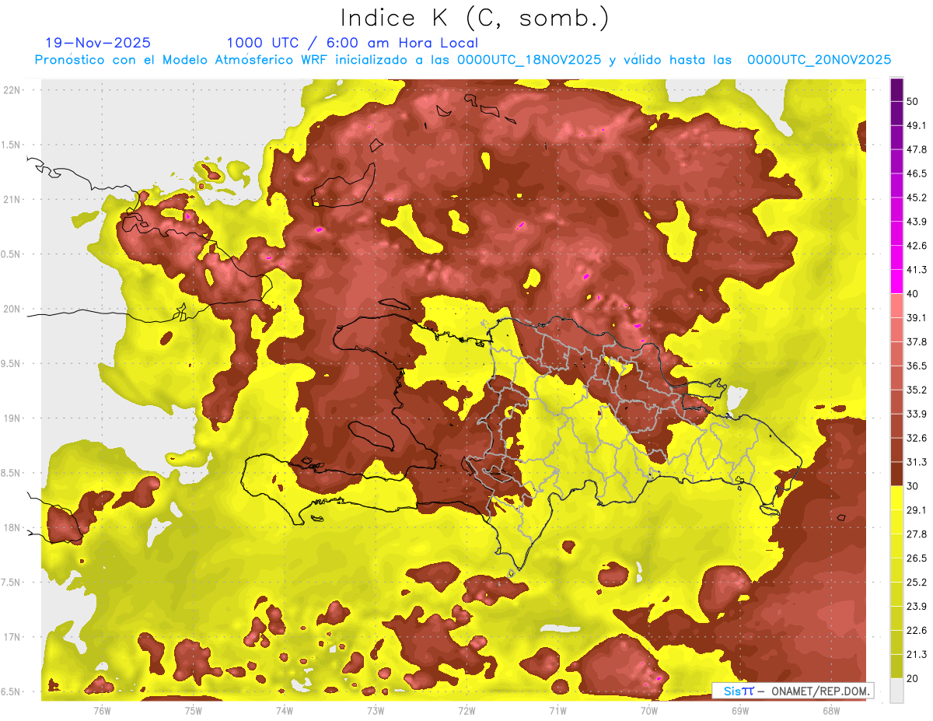Click the "32.6" color scale label
The image size is (933, 721).
pos(916,438)
